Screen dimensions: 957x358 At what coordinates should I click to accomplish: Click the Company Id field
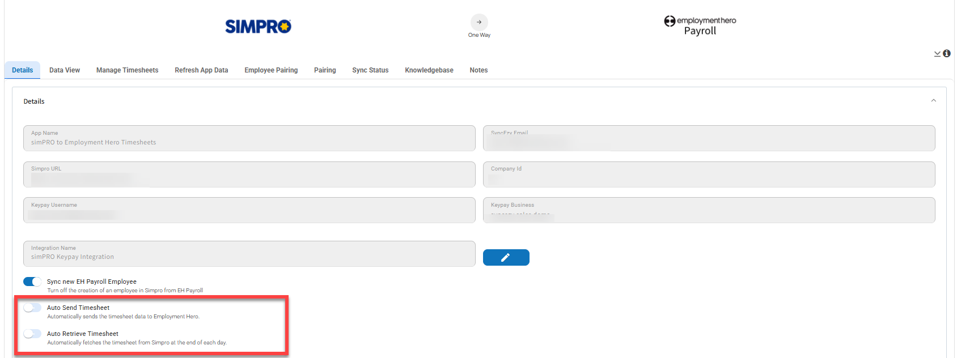pyautogui.click(x=709, y=174)
